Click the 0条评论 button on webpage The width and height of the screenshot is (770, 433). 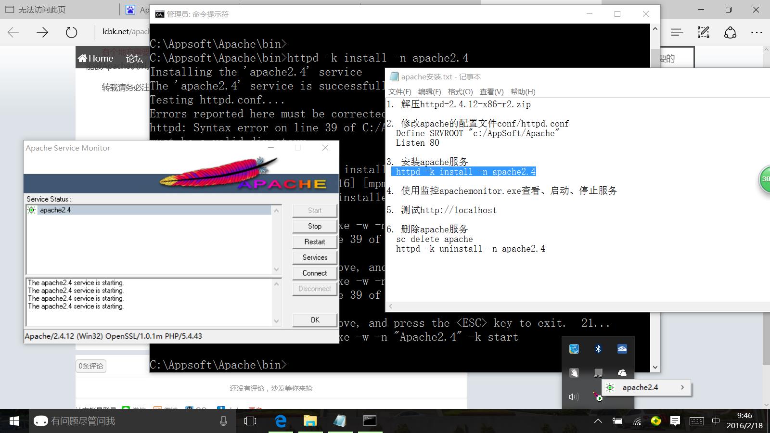[91, 366]
